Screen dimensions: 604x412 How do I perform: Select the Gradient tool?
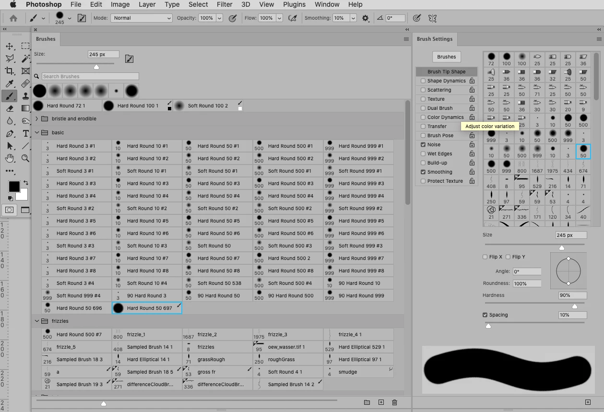[x=25, y=108]
